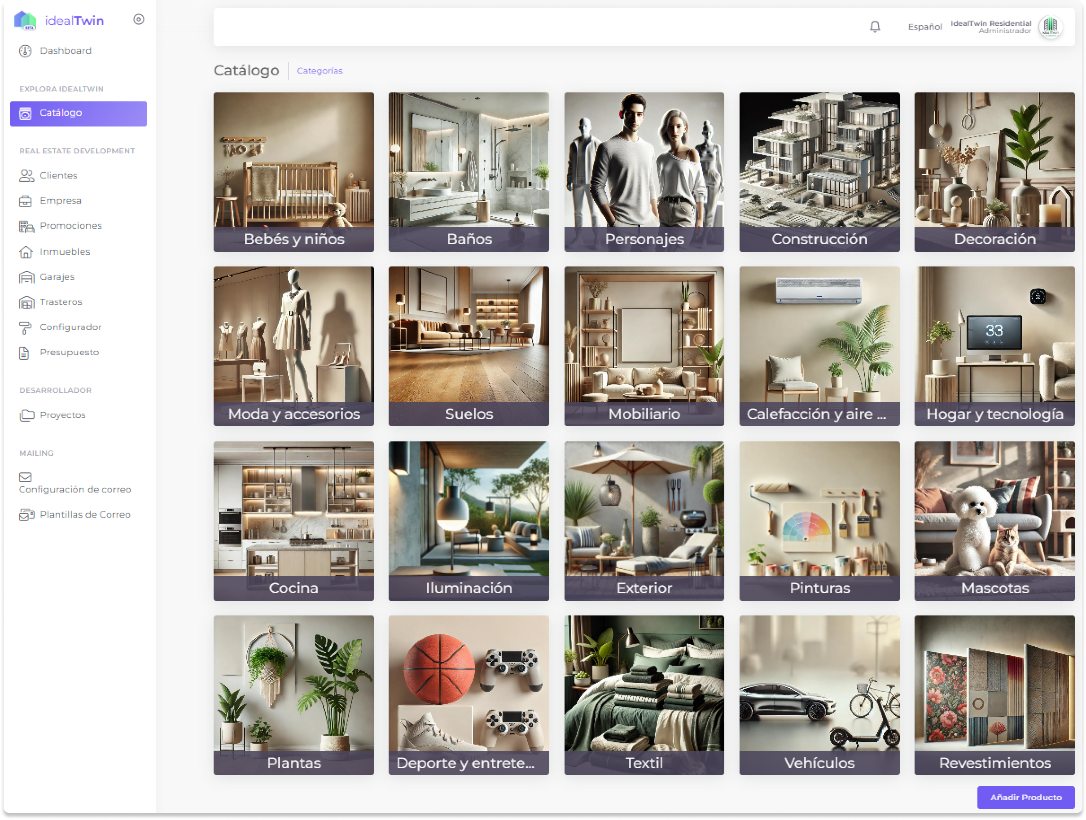Toggle the sidebar collapse circle icon
The image size is (1086, 820).
139,20
